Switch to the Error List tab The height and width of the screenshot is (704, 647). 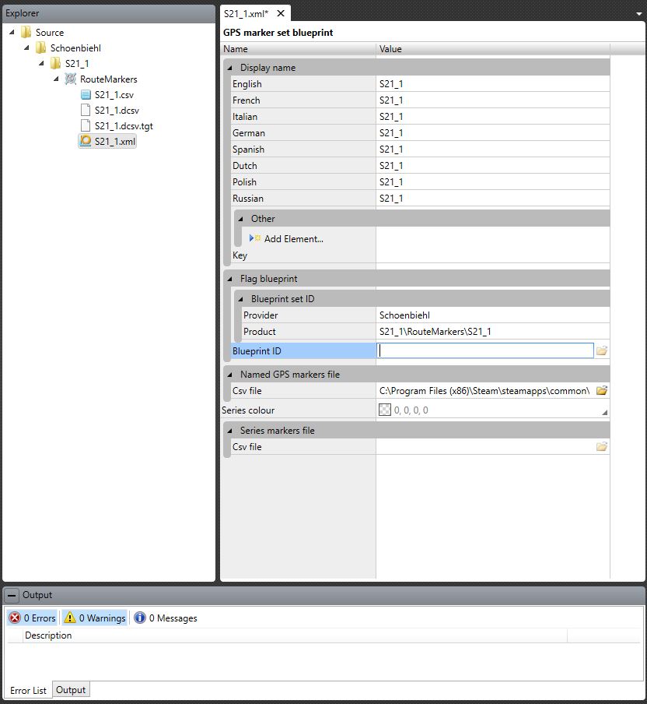pos(28,690)
